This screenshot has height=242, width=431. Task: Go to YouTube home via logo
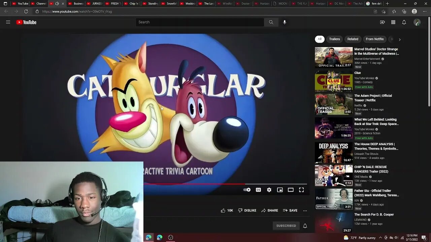[26, 22]
